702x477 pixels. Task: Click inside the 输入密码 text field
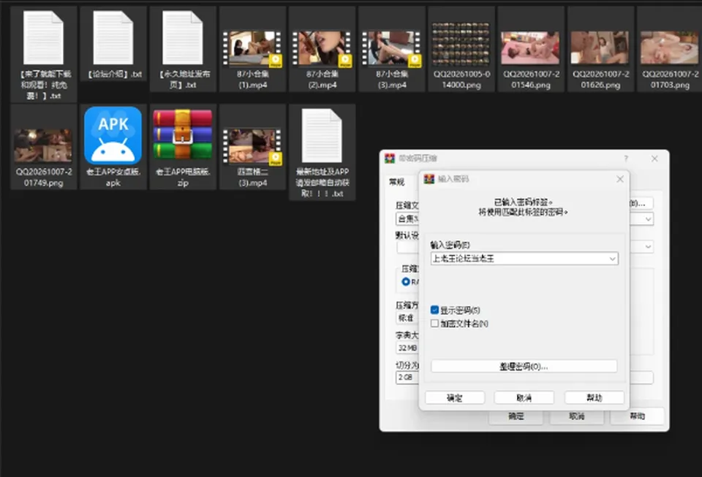coord(518,259)
